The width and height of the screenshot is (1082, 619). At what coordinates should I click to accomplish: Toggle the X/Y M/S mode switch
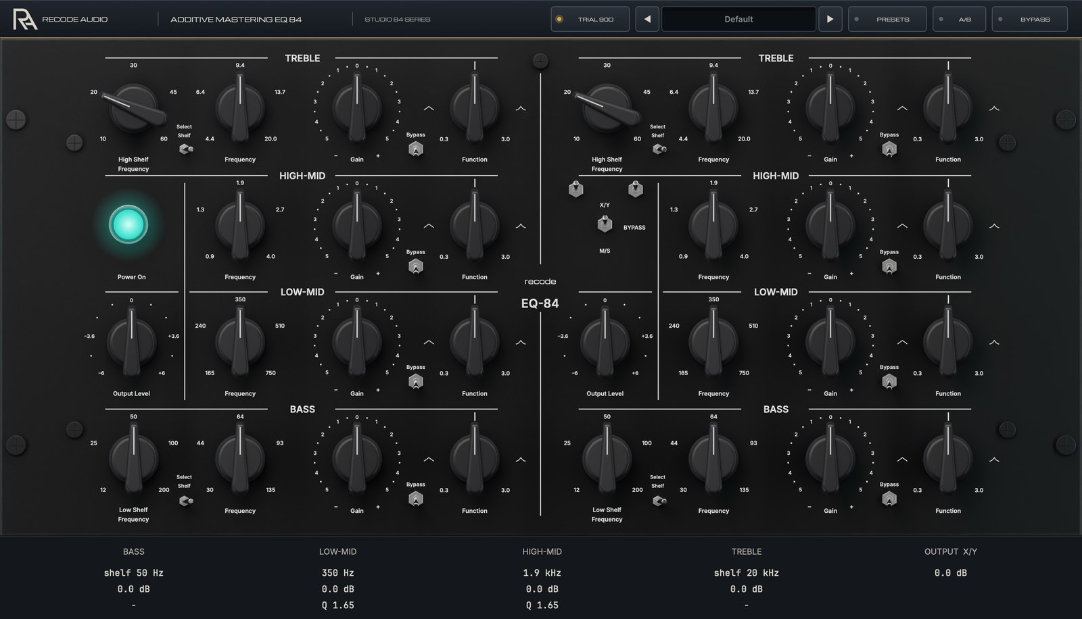click(x=605, y=224)
